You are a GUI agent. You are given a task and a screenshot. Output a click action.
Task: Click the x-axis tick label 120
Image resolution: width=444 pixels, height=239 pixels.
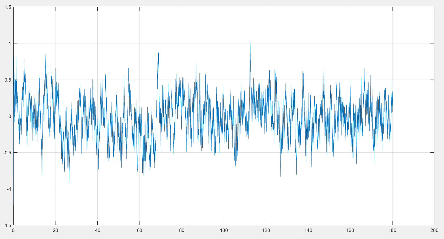click(266, 230)
